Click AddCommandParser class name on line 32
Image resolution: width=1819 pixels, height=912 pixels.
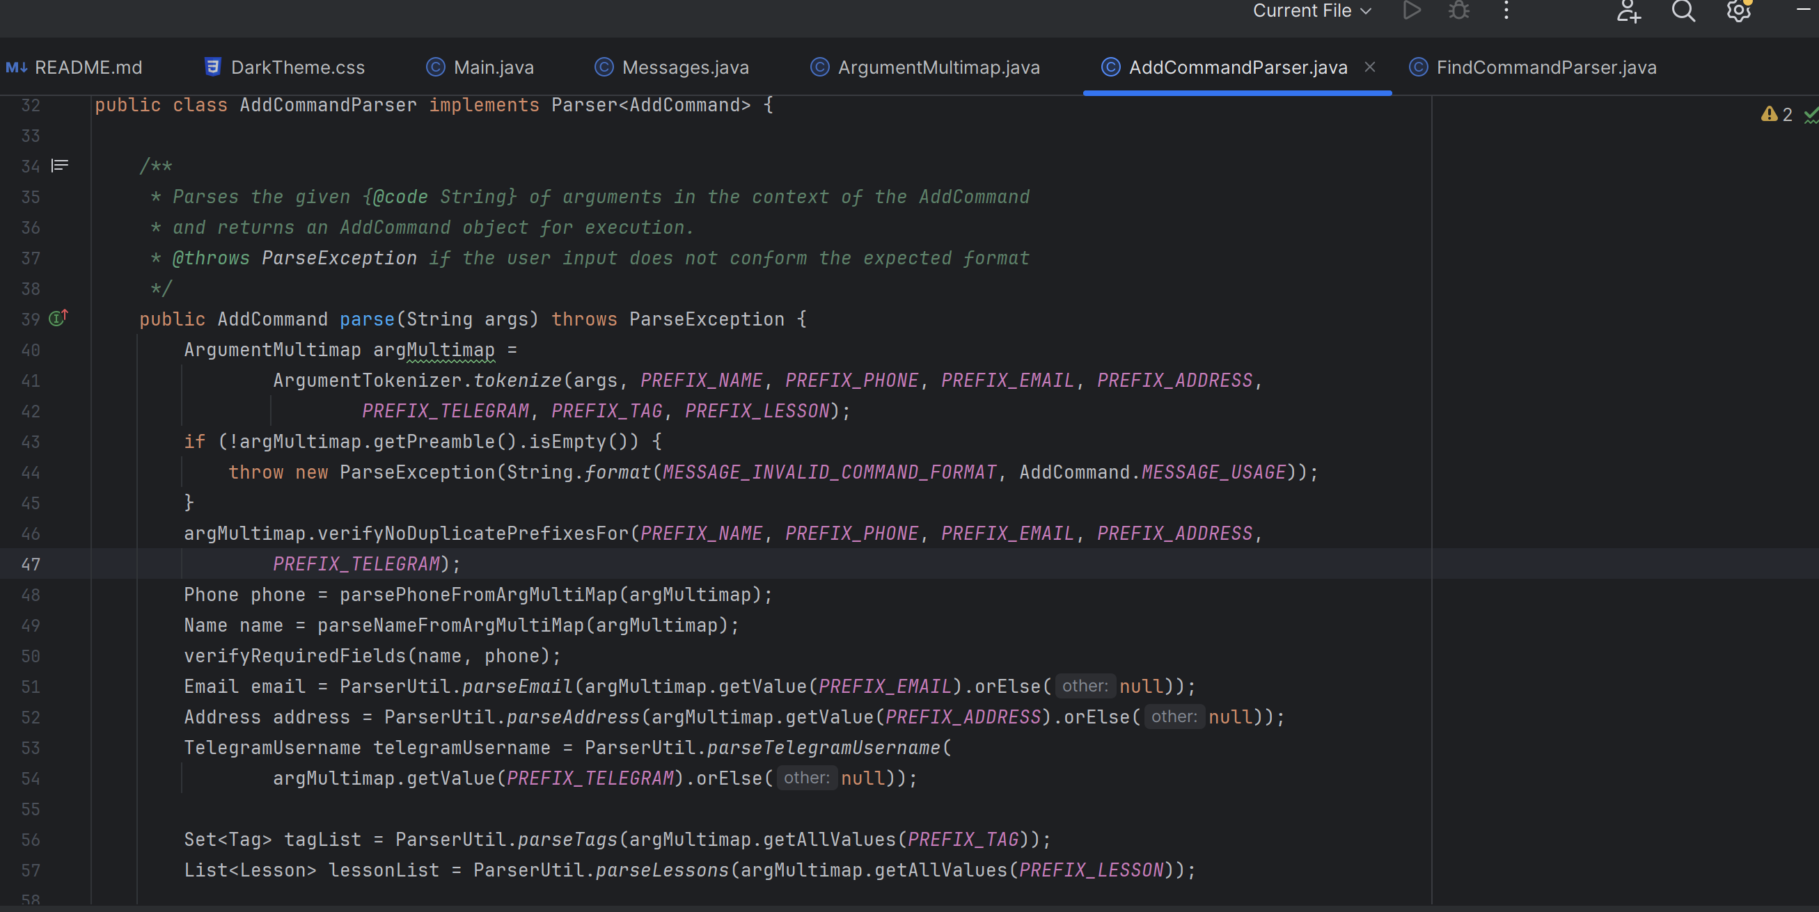tap(328, 105)
